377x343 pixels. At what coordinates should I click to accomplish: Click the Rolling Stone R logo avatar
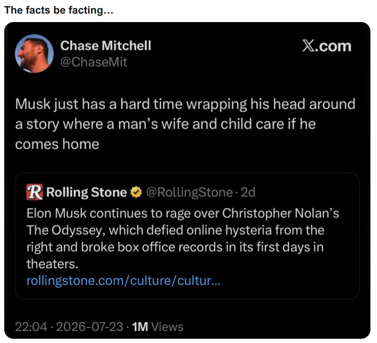pyautogui.click(x=35, y=192)
